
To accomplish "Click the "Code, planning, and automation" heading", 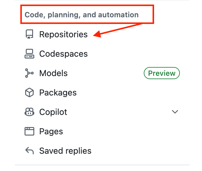I will coord(81,15).
